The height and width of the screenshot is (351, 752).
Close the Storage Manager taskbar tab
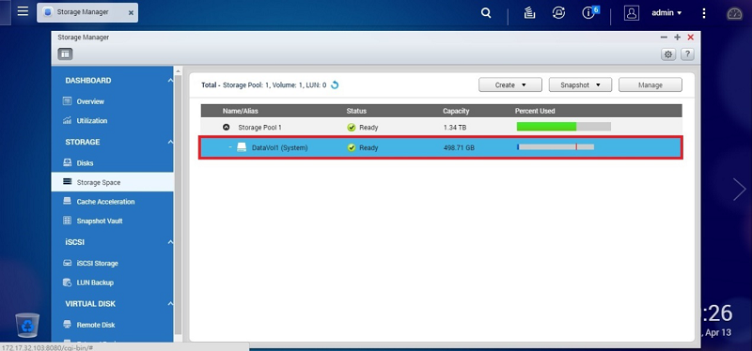(x=131, y=13)
